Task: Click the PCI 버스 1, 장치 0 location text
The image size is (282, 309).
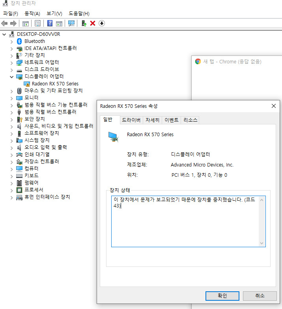Action: 199,175
